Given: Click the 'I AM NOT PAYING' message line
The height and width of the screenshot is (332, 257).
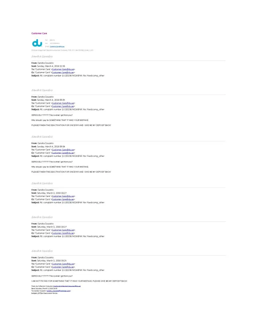Looking at the screenshot, I should pos(79,281).
